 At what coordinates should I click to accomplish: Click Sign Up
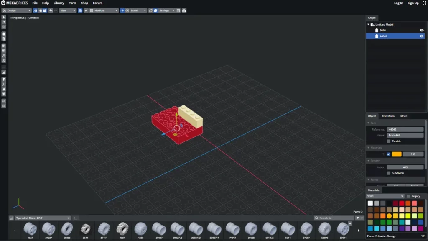click(413, 3)
